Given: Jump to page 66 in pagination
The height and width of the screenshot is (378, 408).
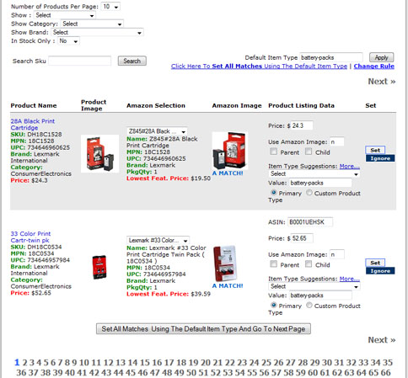Looking at the screenshot, I should (385, 373).
